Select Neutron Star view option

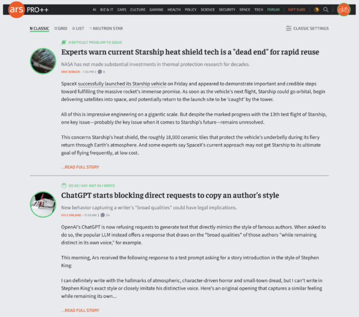(106, 29)
